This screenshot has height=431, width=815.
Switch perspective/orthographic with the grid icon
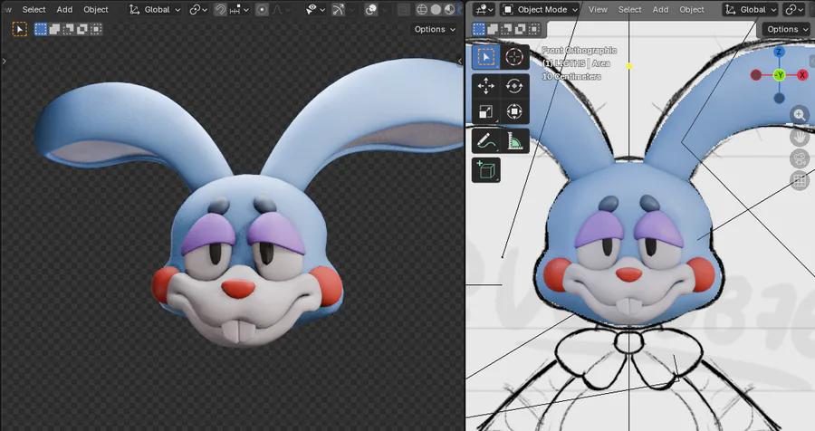point(800,180)
